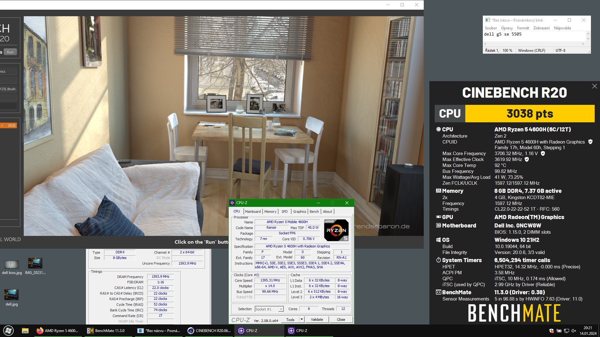Click the CPU chip icon in BenchMate

[x=438, y=129]
